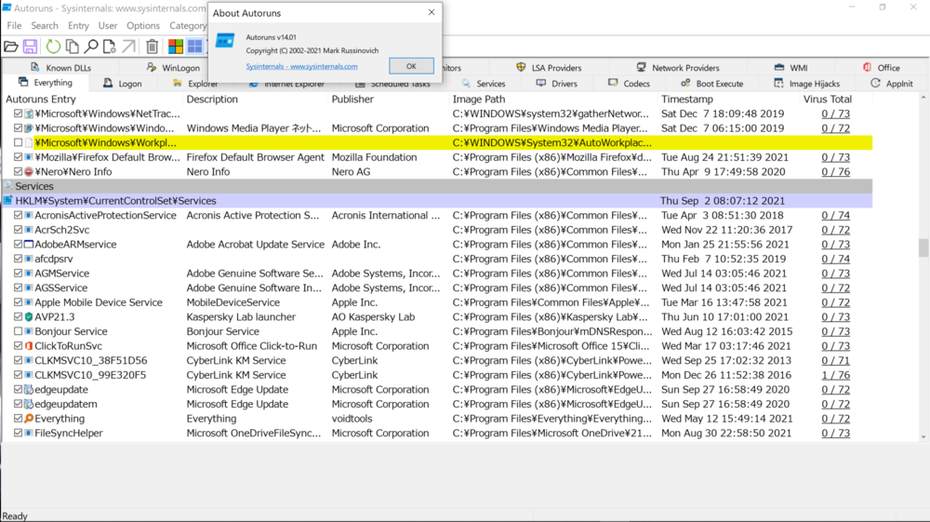Click the orange search icon of Everything service
This screenshot has height=522, width=930.
(x=29, y=419)
